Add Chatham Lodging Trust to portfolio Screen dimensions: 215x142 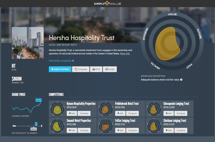(169, 130)
